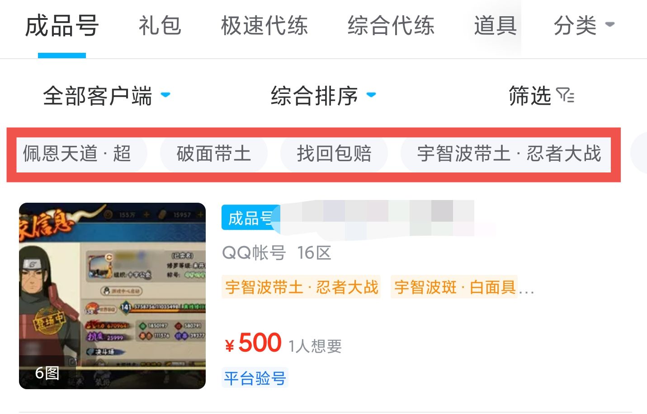Select the 道具 tab
Viewport: 647px width, 414px height.
coord(496,25)
